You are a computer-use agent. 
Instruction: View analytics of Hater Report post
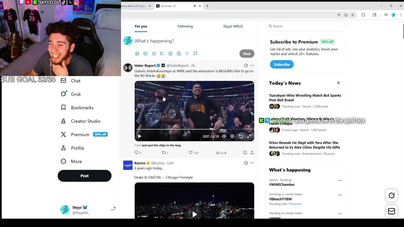tap(221, 153)
